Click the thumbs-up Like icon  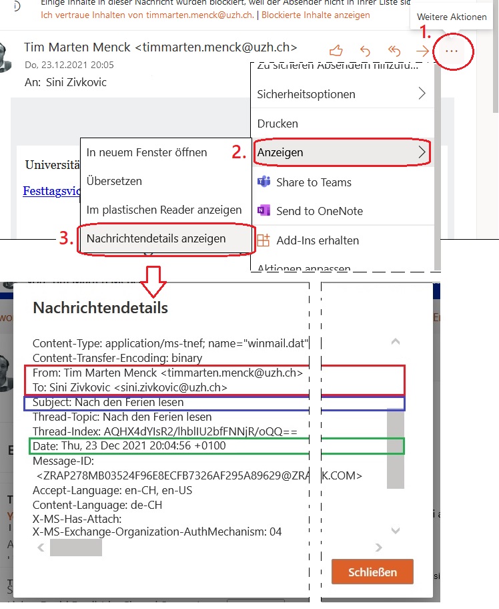337,51
